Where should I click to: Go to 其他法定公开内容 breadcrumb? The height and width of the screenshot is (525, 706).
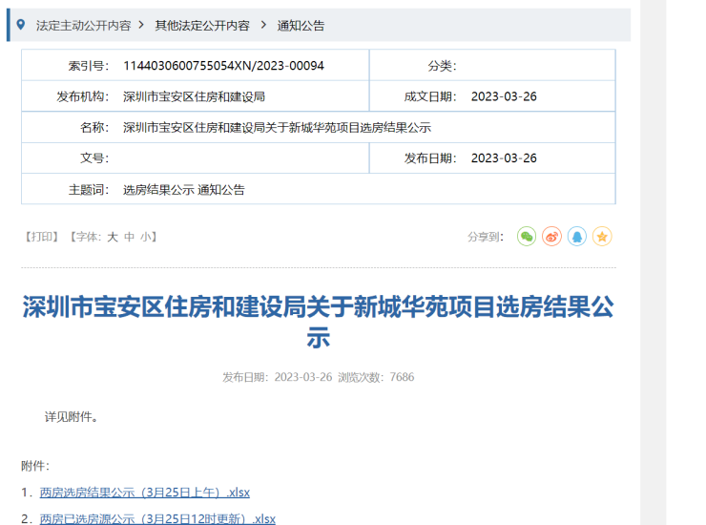tap(202, 26)
